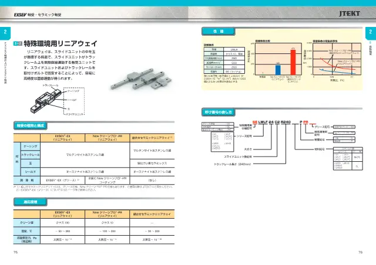Click the スライドユニット数記号 label
This screenshot has width=376, height=265.
coord(238,157)
